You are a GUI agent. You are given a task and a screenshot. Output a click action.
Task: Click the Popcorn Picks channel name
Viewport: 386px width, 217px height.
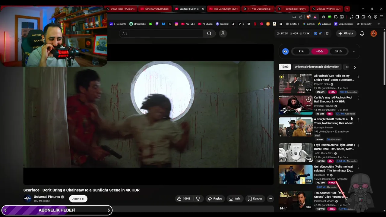[x=322, y=84]
